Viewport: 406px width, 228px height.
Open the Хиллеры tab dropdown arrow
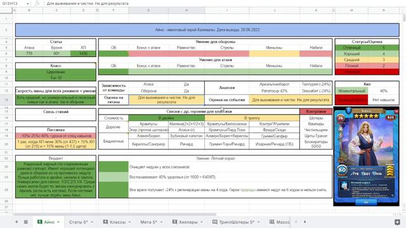tap(202, 222)
